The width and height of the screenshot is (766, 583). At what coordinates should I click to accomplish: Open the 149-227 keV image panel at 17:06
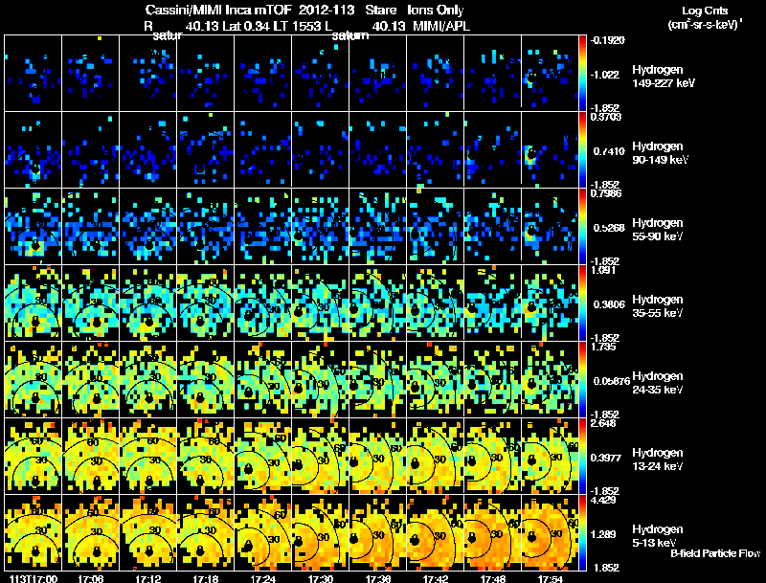pos(90,73)
